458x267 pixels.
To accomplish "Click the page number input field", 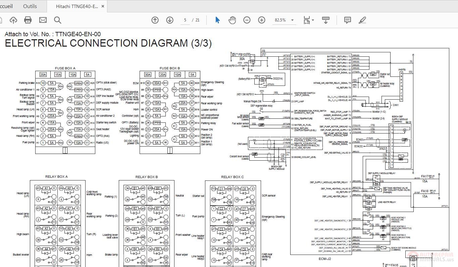I will [x=185, y=20].
